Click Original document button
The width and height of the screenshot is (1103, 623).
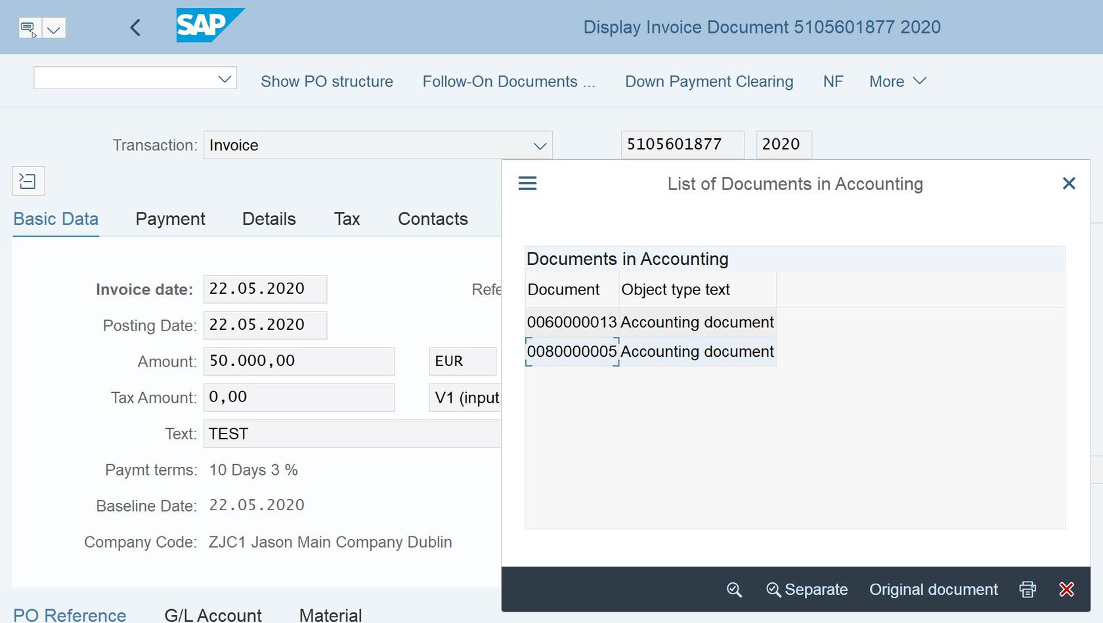point(934,590)
